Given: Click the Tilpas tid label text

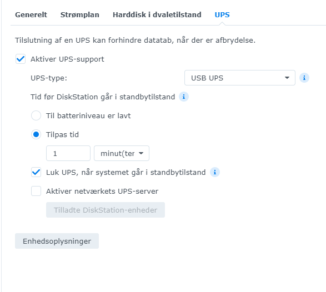Looking at the screenshot, I should coord(62,135).
